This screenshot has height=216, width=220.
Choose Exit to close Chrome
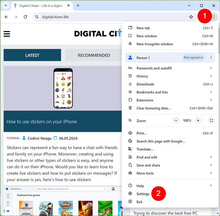pyautogui.click(x=170, y=202)
